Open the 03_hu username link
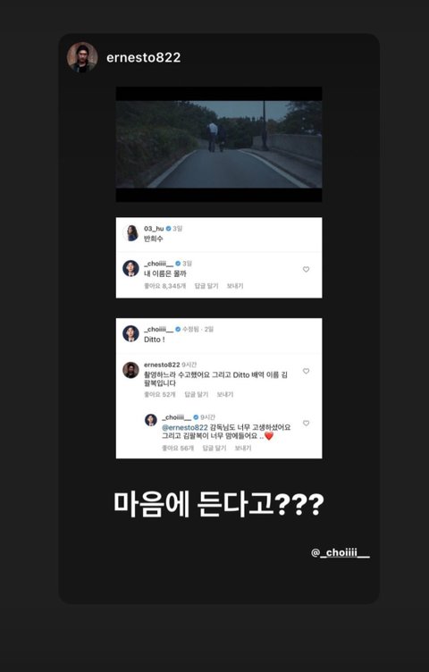 tap(154, 229)
